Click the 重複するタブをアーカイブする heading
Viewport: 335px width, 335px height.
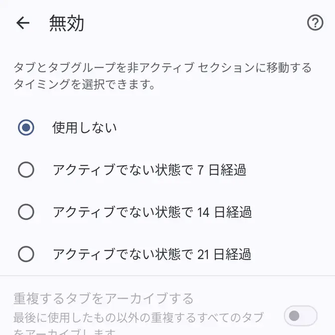pos(103,299)
